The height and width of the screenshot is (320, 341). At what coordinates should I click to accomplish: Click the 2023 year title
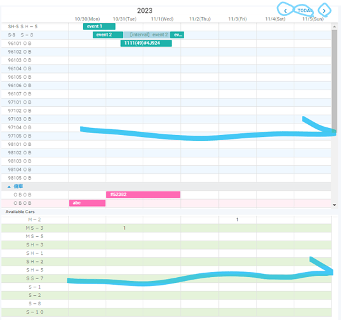click(x=145, y=11)
